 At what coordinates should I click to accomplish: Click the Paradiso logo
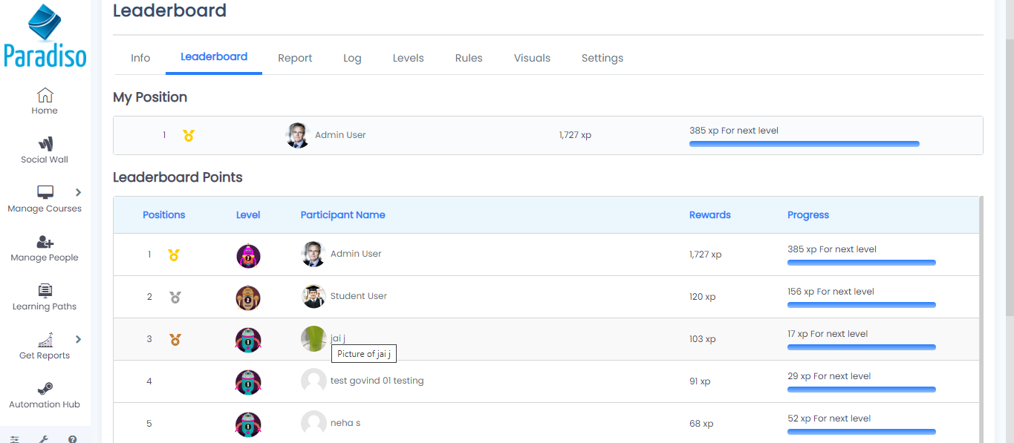point(45,36)
